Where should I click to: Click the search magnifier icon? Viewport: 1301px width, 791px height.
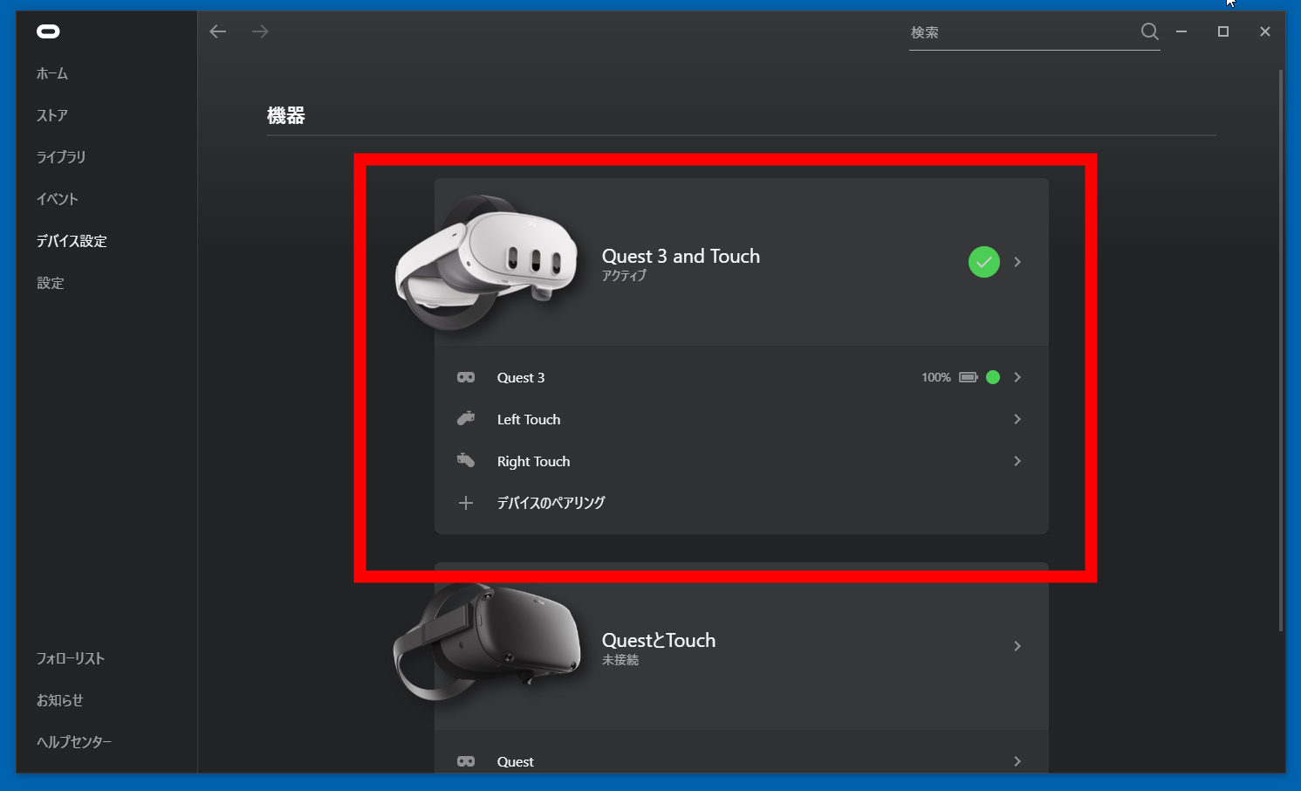point(1149,32)
